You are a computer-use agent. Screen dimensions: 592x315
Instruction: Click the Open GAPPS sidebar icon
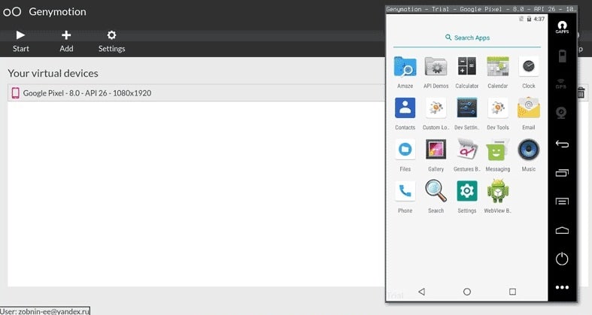[x=561, y=26]
